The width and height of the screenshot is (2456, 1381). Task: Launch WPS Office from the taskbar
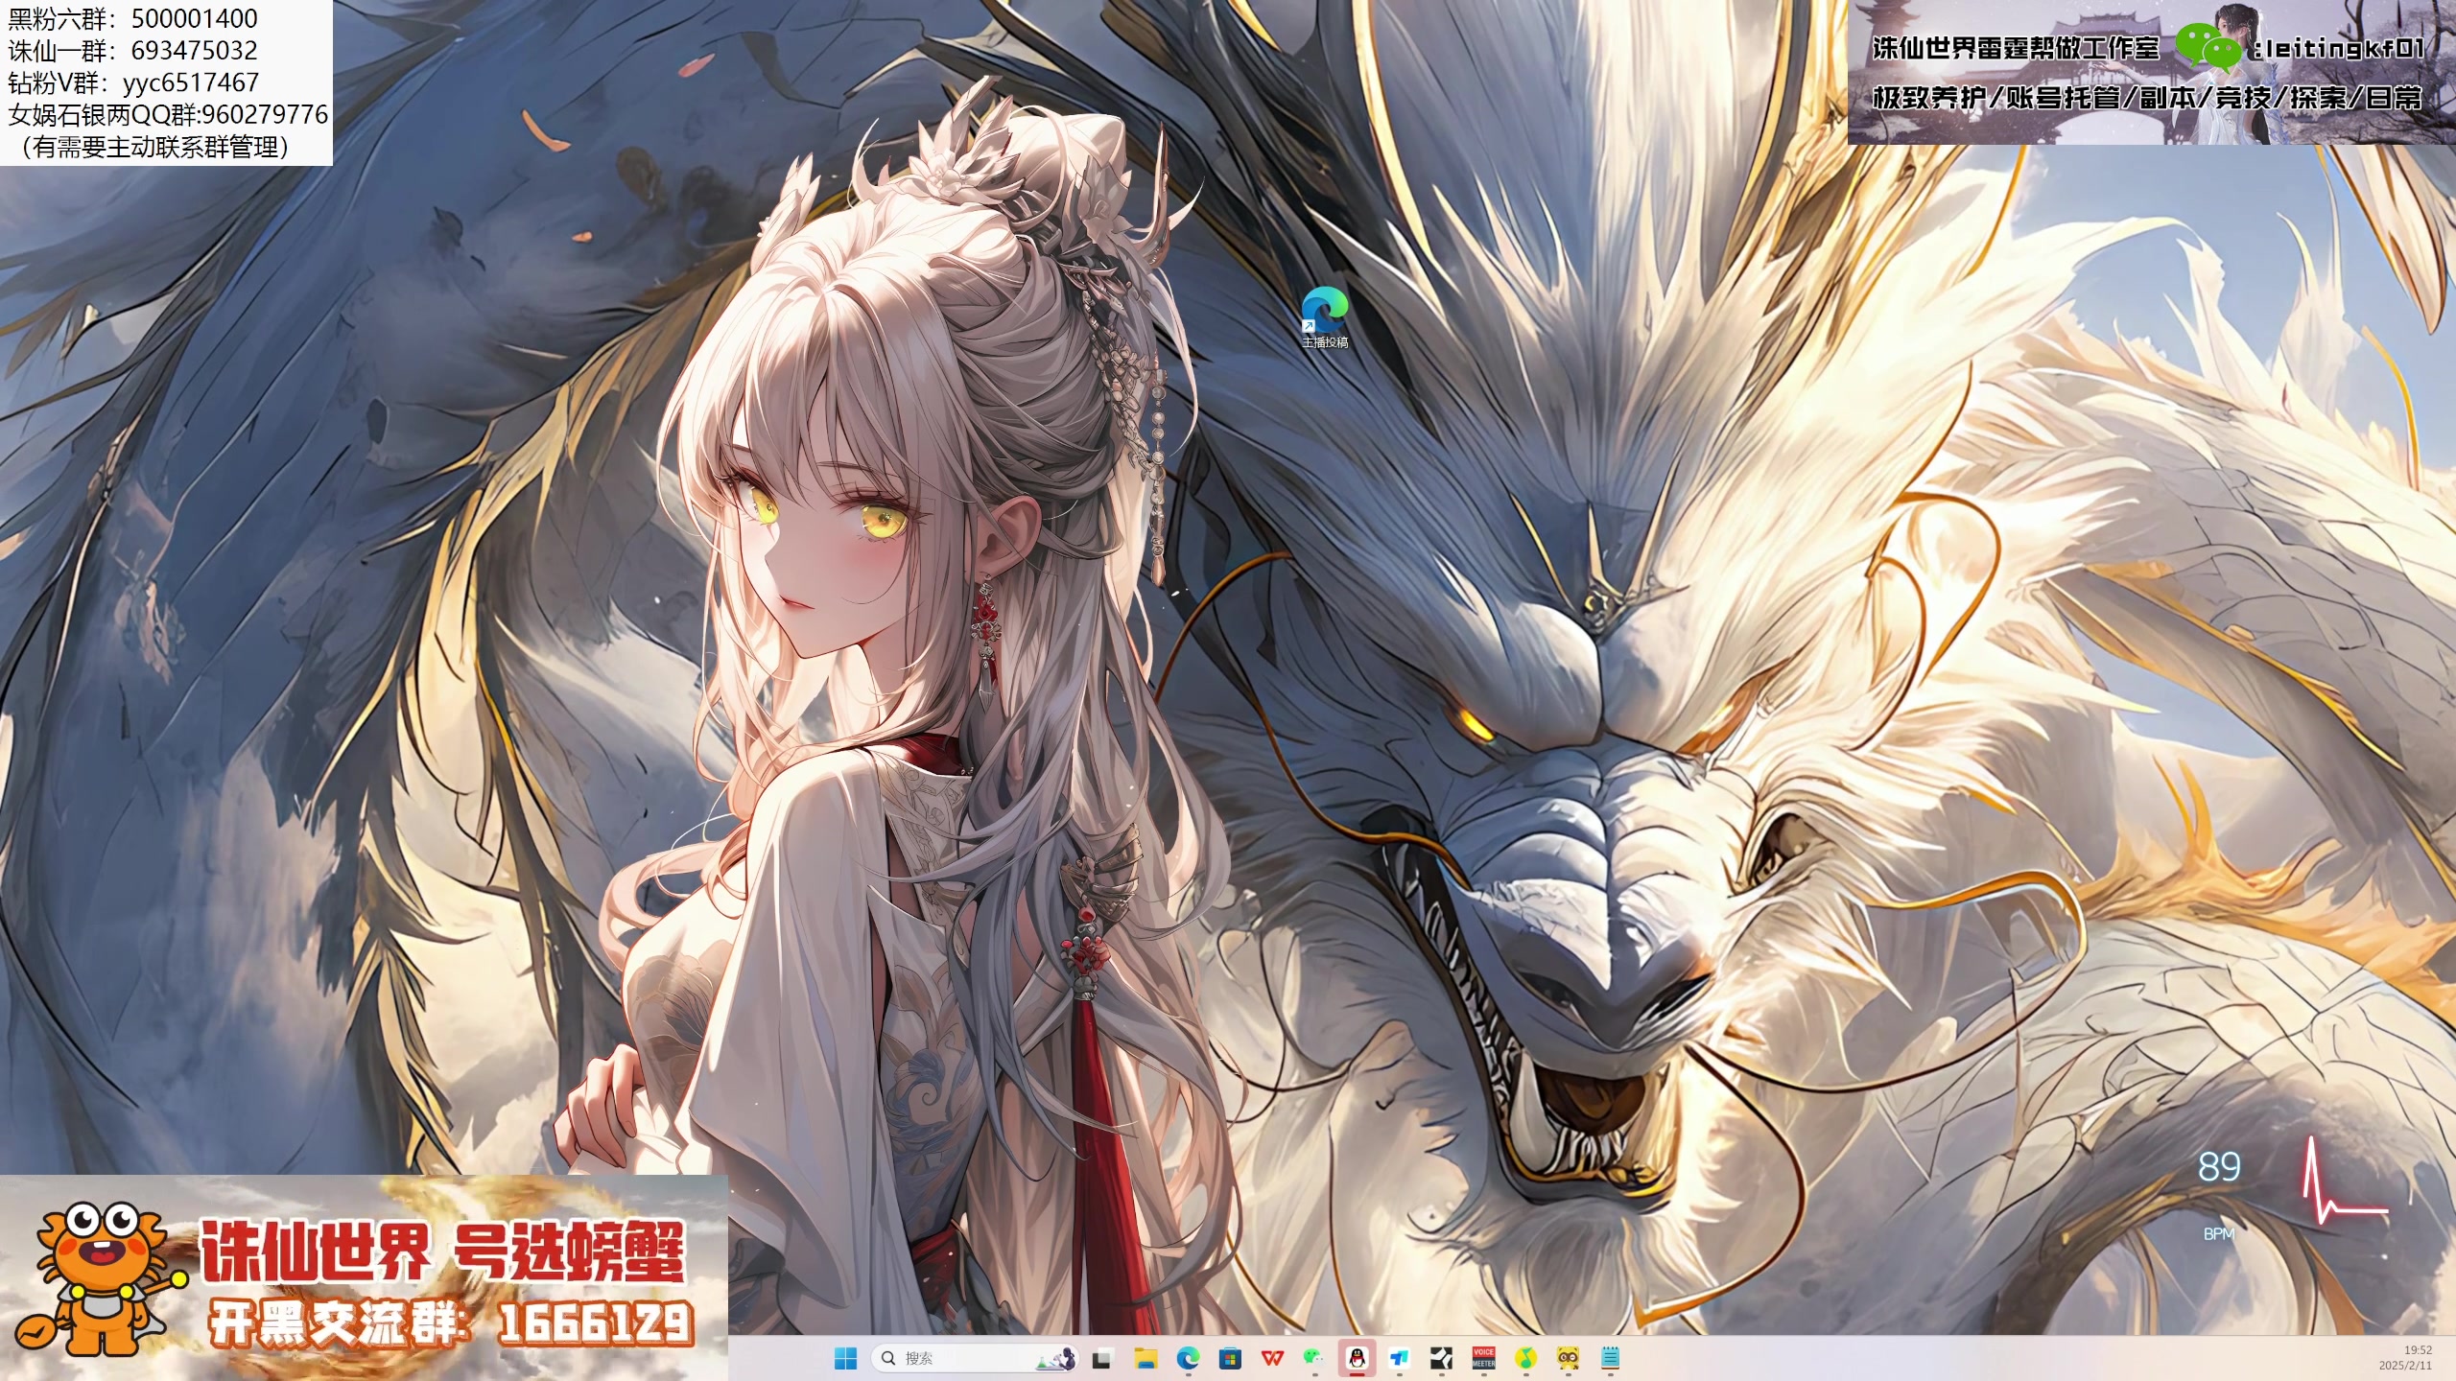pyautogui.click(x=1271, y=1359)
